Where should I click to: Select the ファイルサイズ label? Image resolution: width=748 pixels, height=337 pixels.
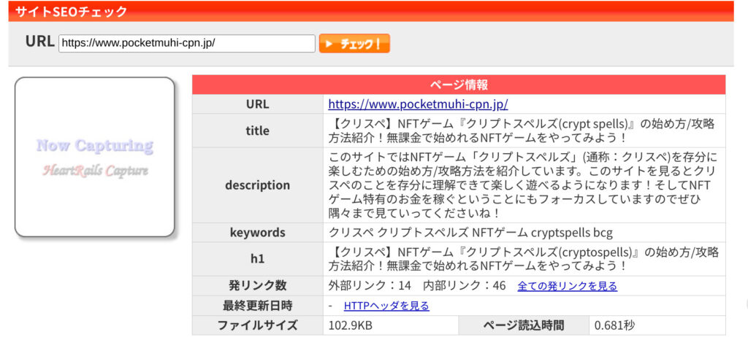pyautogui.click(x=258, y=325)
